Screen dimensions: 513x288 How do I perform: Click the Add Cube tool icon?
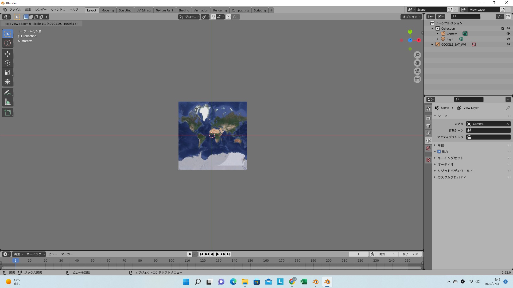click(7, 113)
